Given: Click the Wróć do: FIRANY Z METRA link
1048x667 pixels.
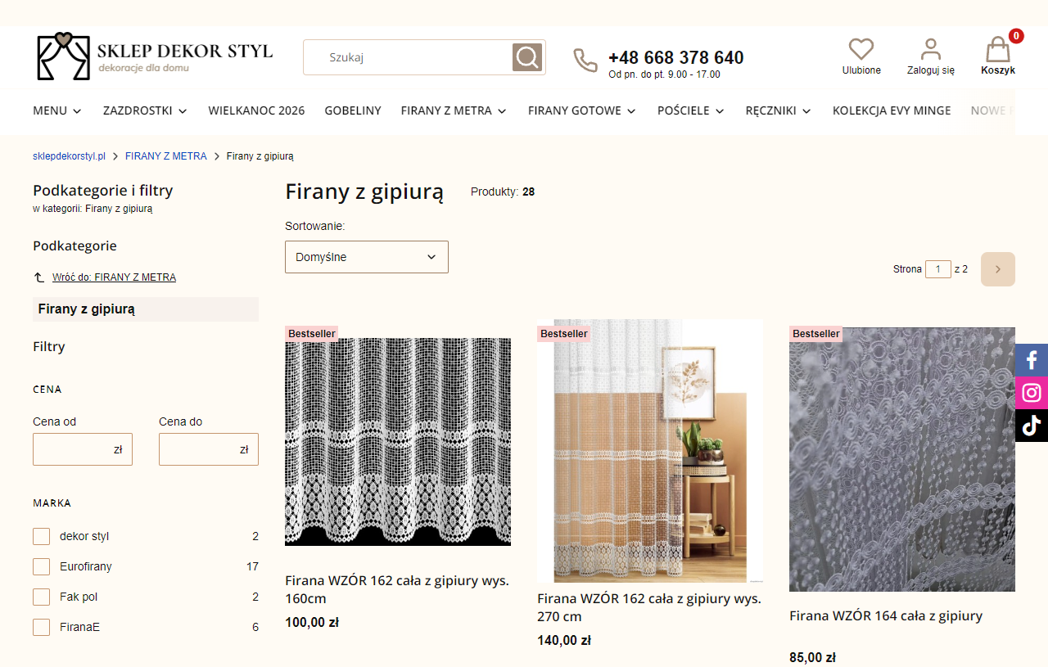Looking at the screenshot, I should pyautogui.click(x=114, y=277).
